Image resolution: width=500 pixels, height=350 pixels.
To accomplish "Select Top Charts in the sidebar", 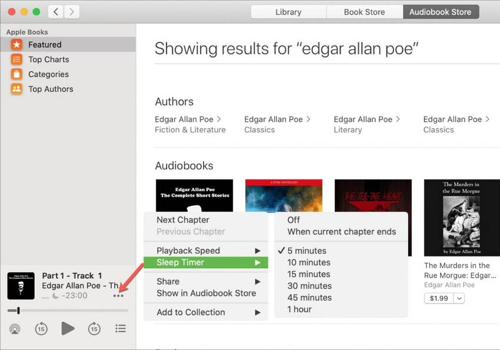I will click(68, 59).
